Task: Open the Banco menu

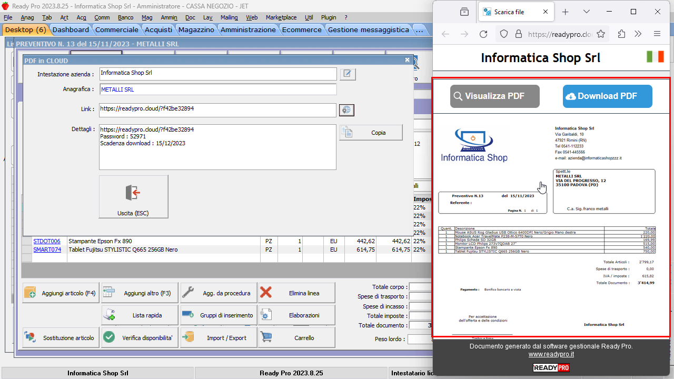Action: click(x=126, y=17)
